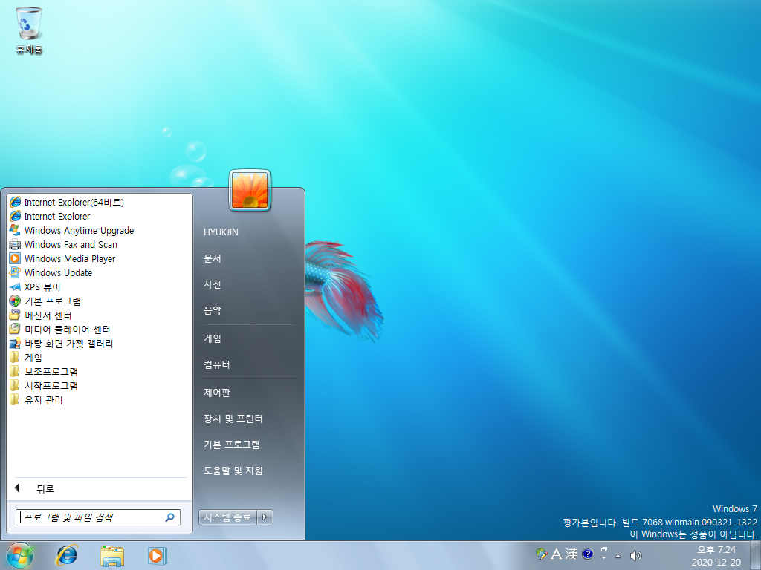The image size is (761, 570).
Task: Open 장치 및 프린터
Action: [233, 419]
